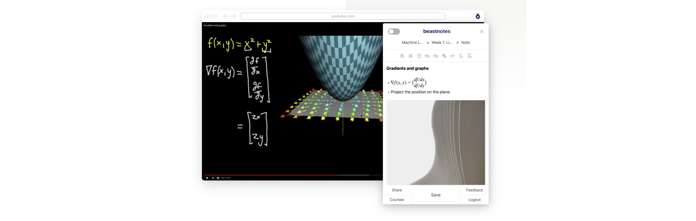Click the youtube.com address bar
The height and width of the screenshot is (221, 696).
point(343,16)
